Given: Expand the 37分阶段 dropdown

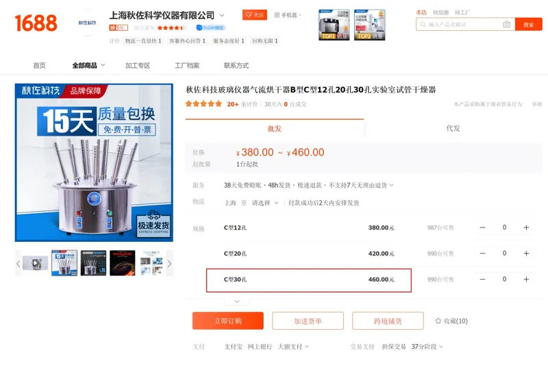Looking at the screenshot, I should tap(427, 347).
